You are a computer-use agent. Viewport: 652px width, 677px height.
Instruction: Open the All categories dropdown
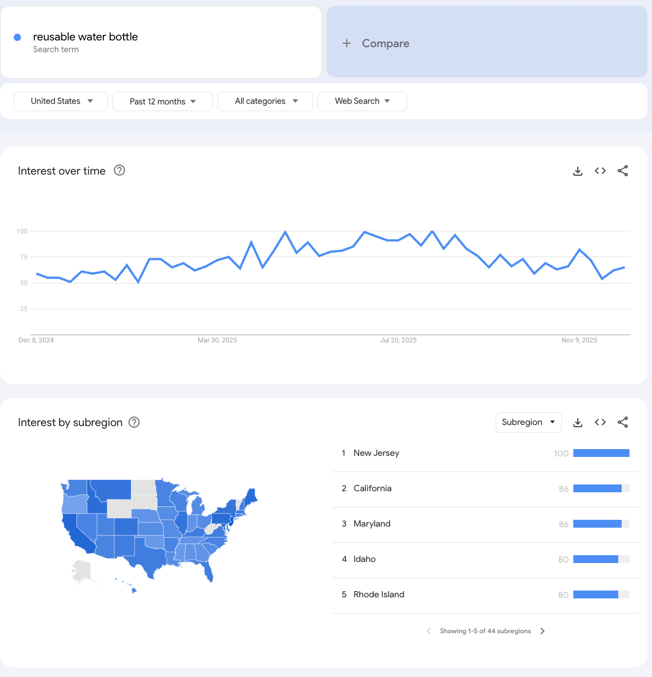265,101
